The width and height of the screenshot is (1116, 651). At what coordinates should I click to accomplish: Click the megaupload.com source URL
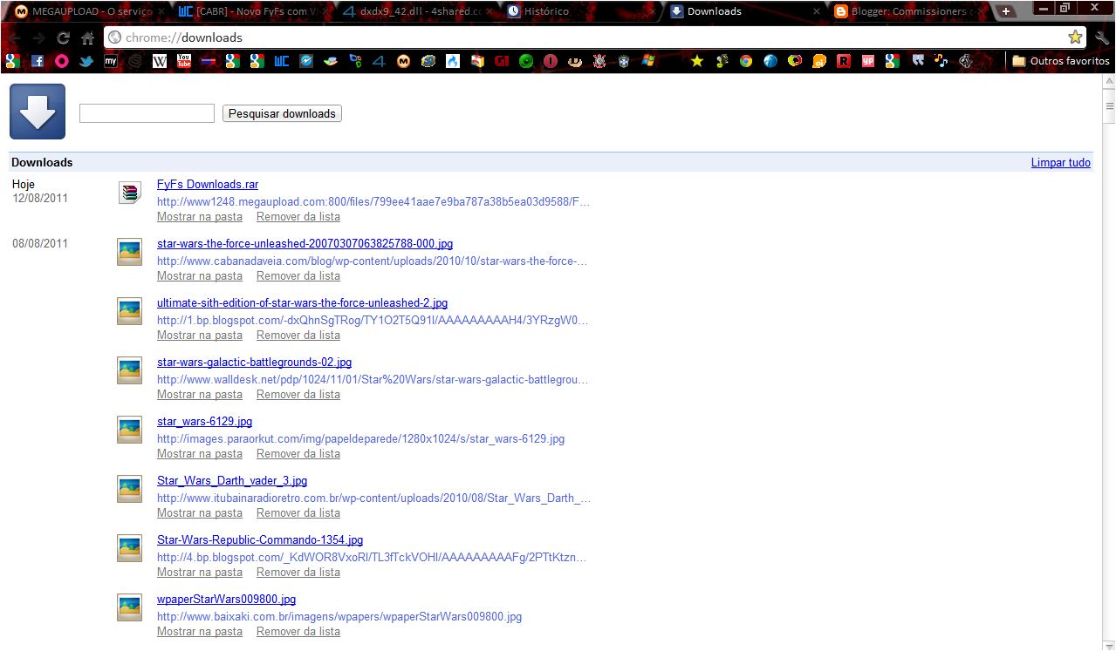click(373, 201)
